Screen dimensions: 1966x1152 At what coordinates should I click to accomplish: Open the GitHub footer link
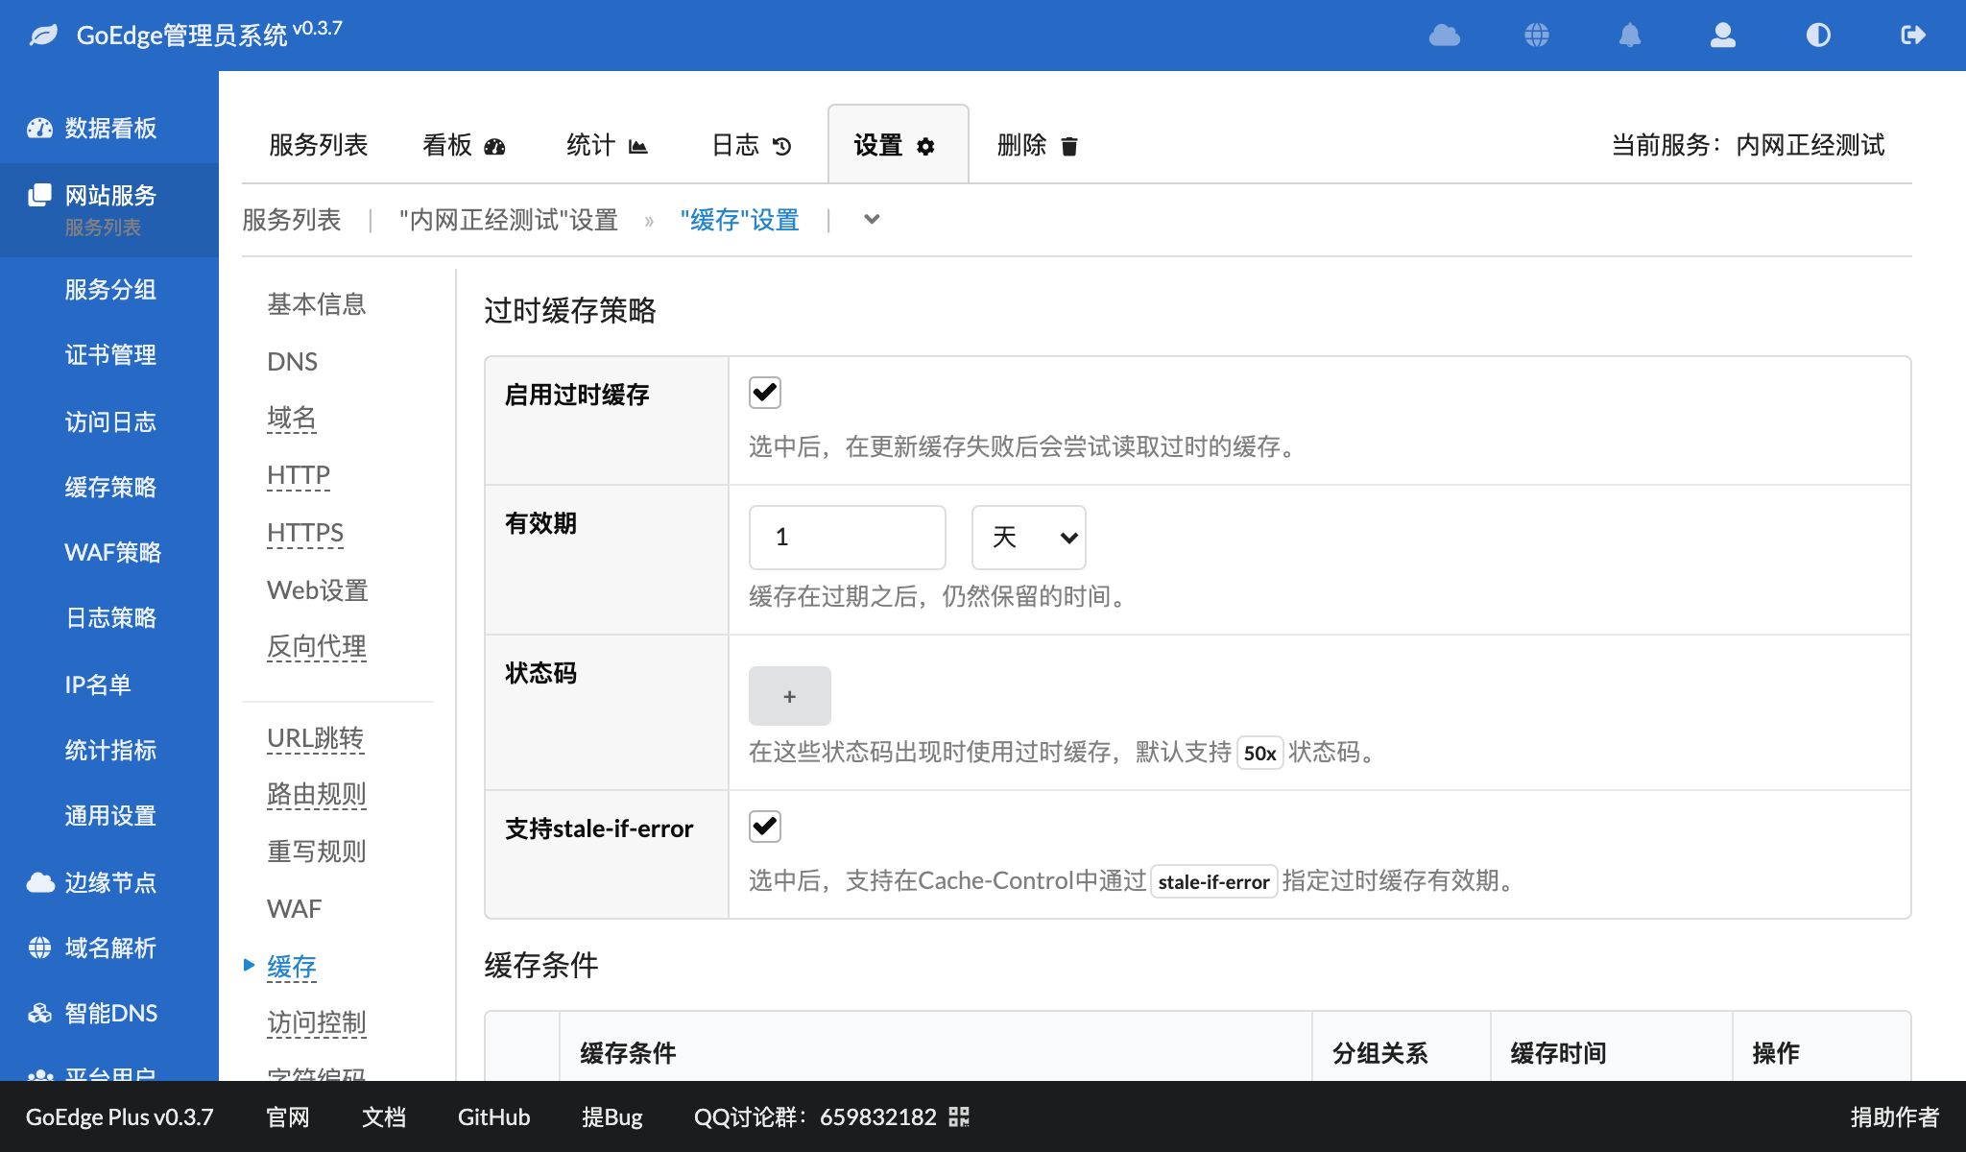[x=493, y=1116]
